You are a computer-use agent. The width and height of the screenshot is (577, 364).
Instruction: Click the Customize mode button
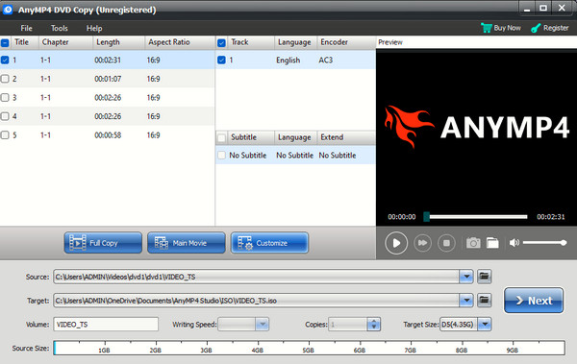[269, 243]
